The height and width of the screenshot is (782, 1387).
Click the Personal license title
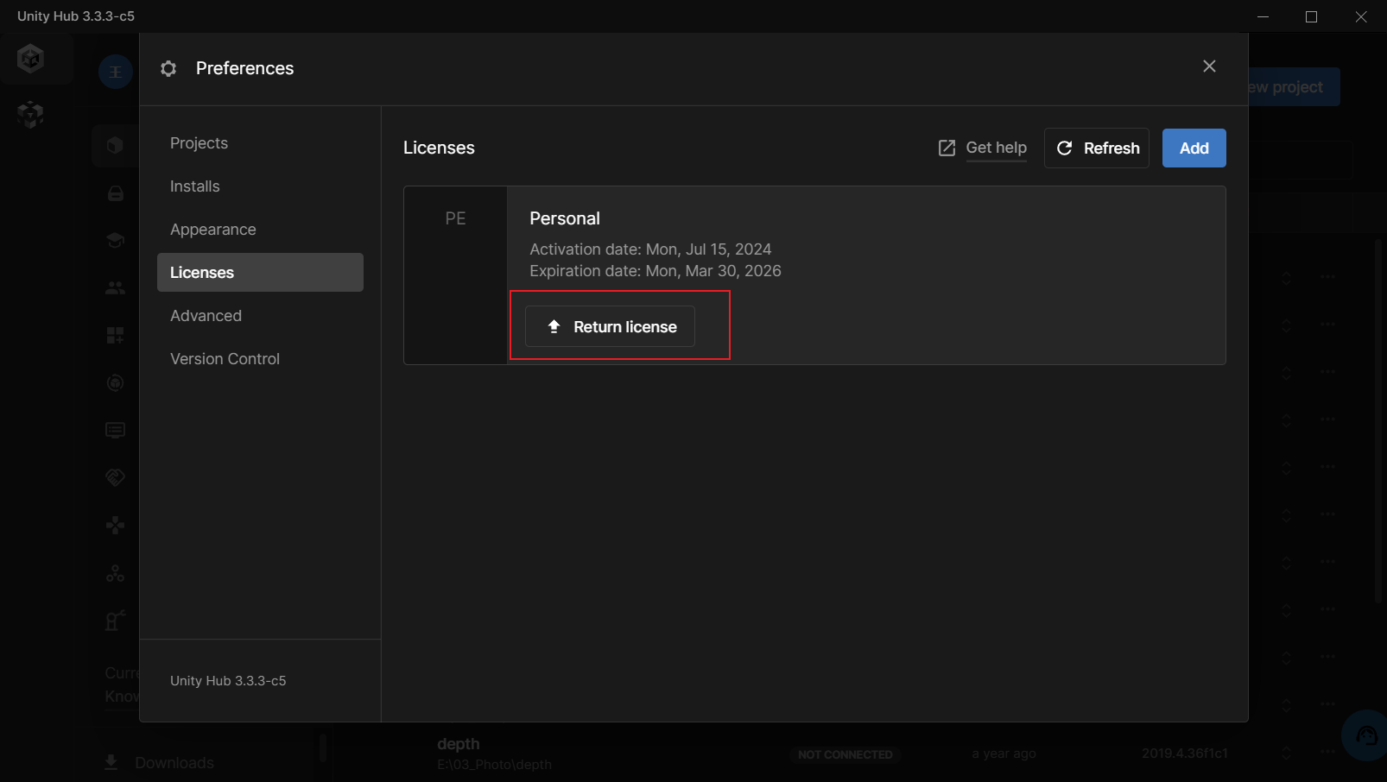pos(565,218)
